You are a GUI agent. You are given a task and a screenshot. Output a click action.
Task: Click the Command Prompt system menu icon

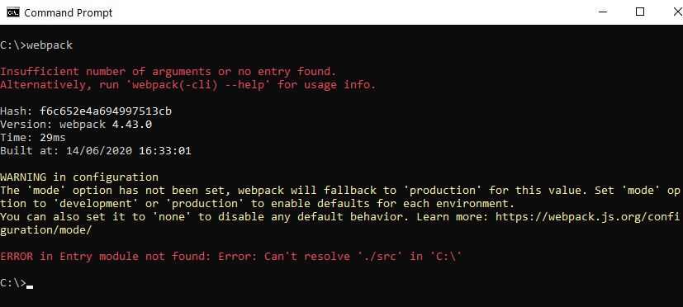12,12
